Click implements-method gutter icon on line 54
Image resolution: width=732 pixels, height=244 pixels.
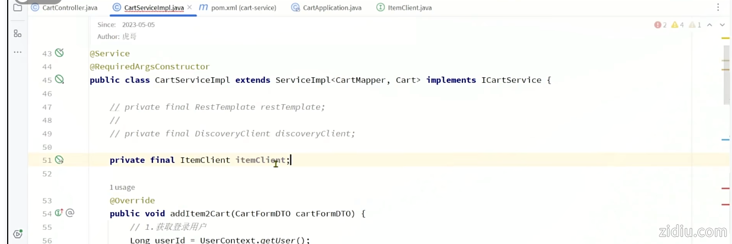(59, 213)
